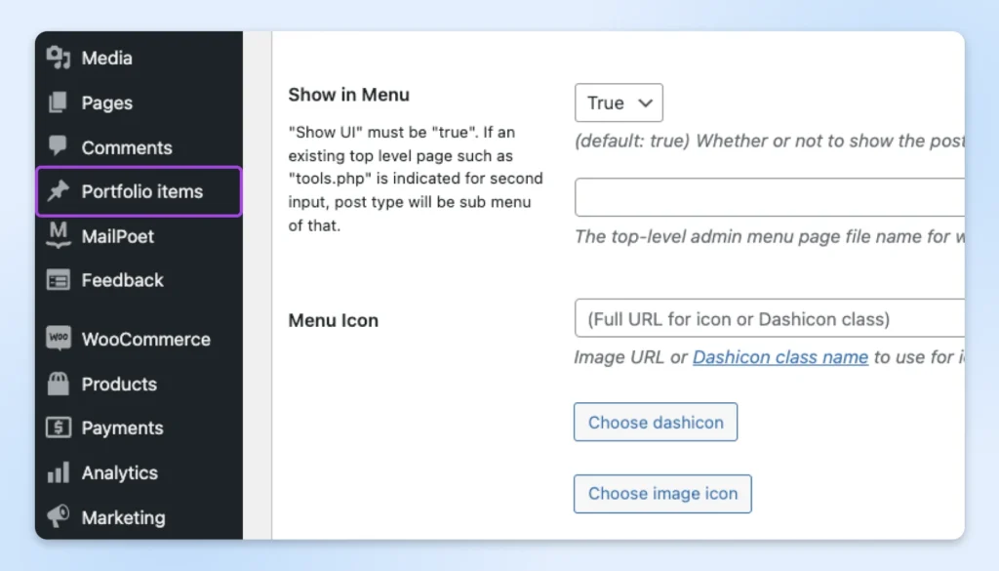Screen dimensions: 999x571
Task: Click the MailPoet logo icon
Action: tap(59, 236)
